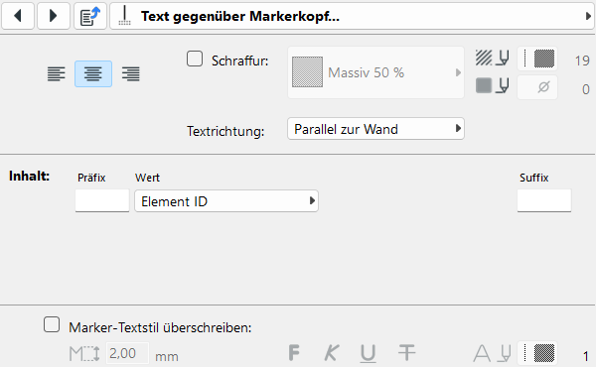Screen dimensions: 596x367
Task: Select center text alignment
Action: click(x=93, y=73)
